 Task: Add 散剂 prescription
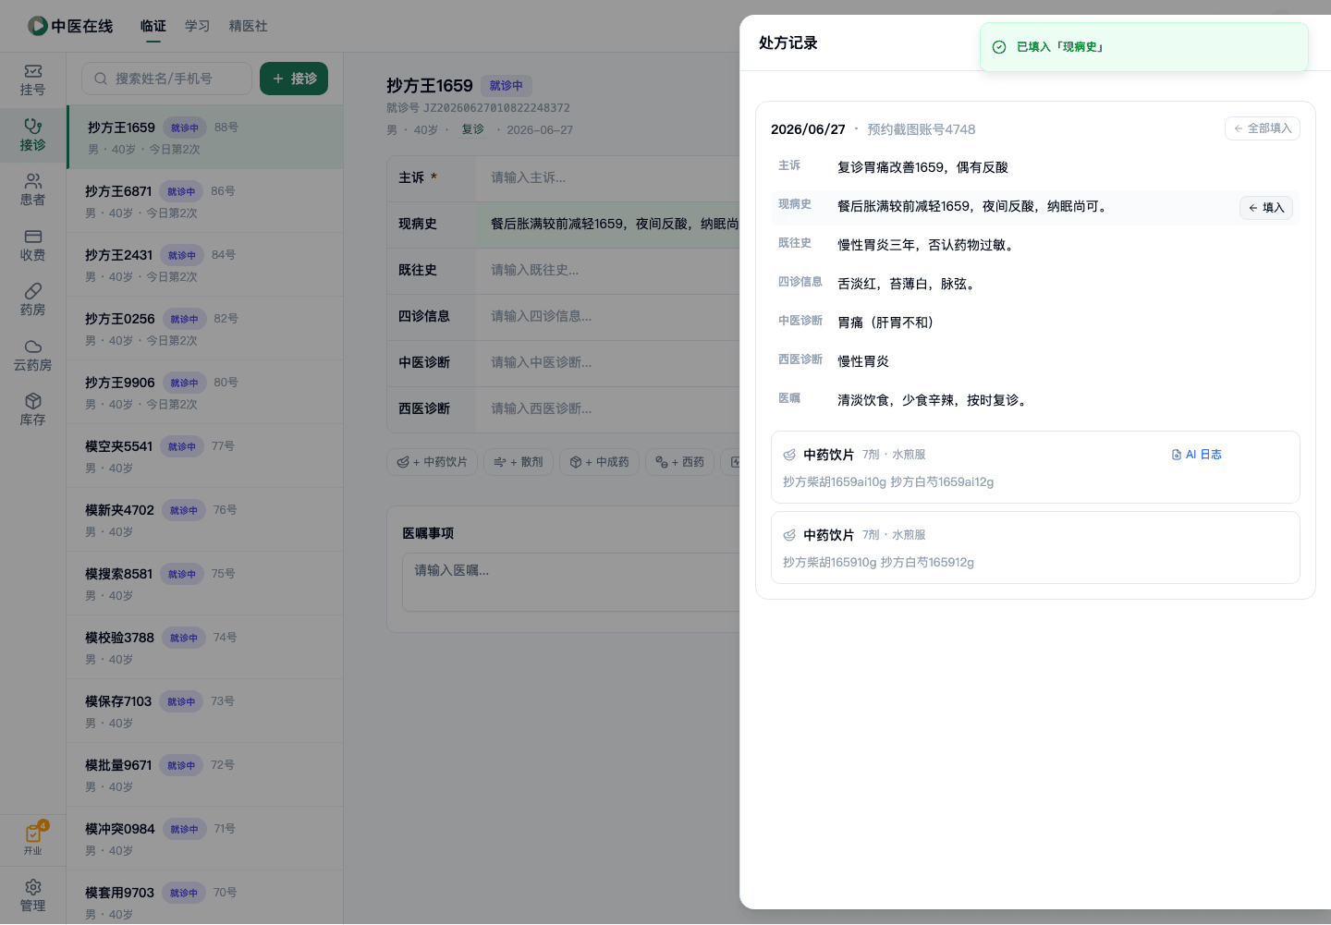pyautogui.click(x=519, y=462)
